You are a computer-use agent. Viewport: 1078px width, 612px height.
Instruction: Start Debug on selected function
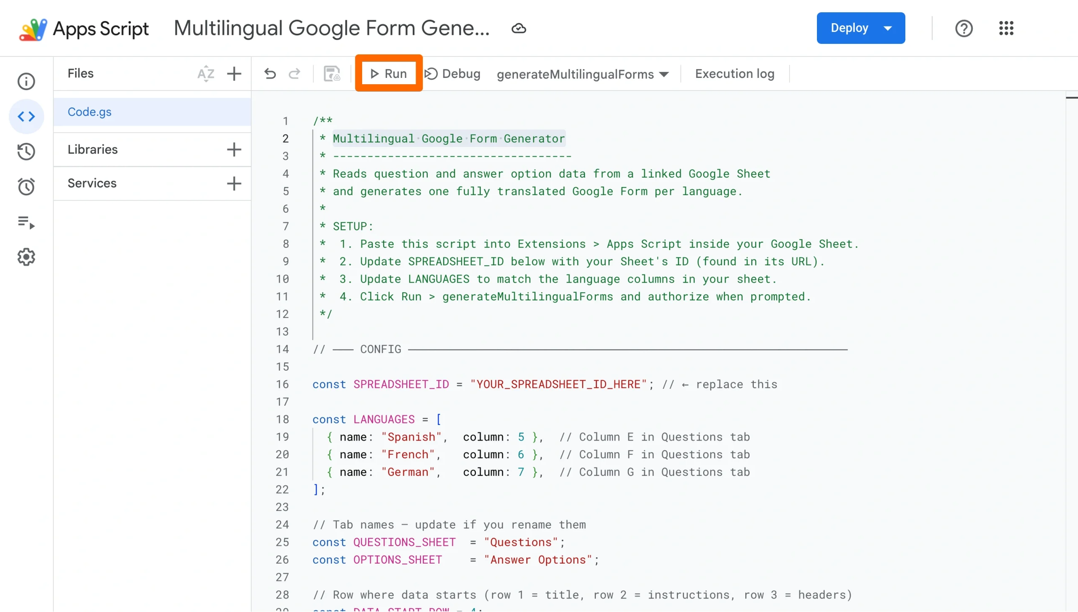(x=452, y=74)
